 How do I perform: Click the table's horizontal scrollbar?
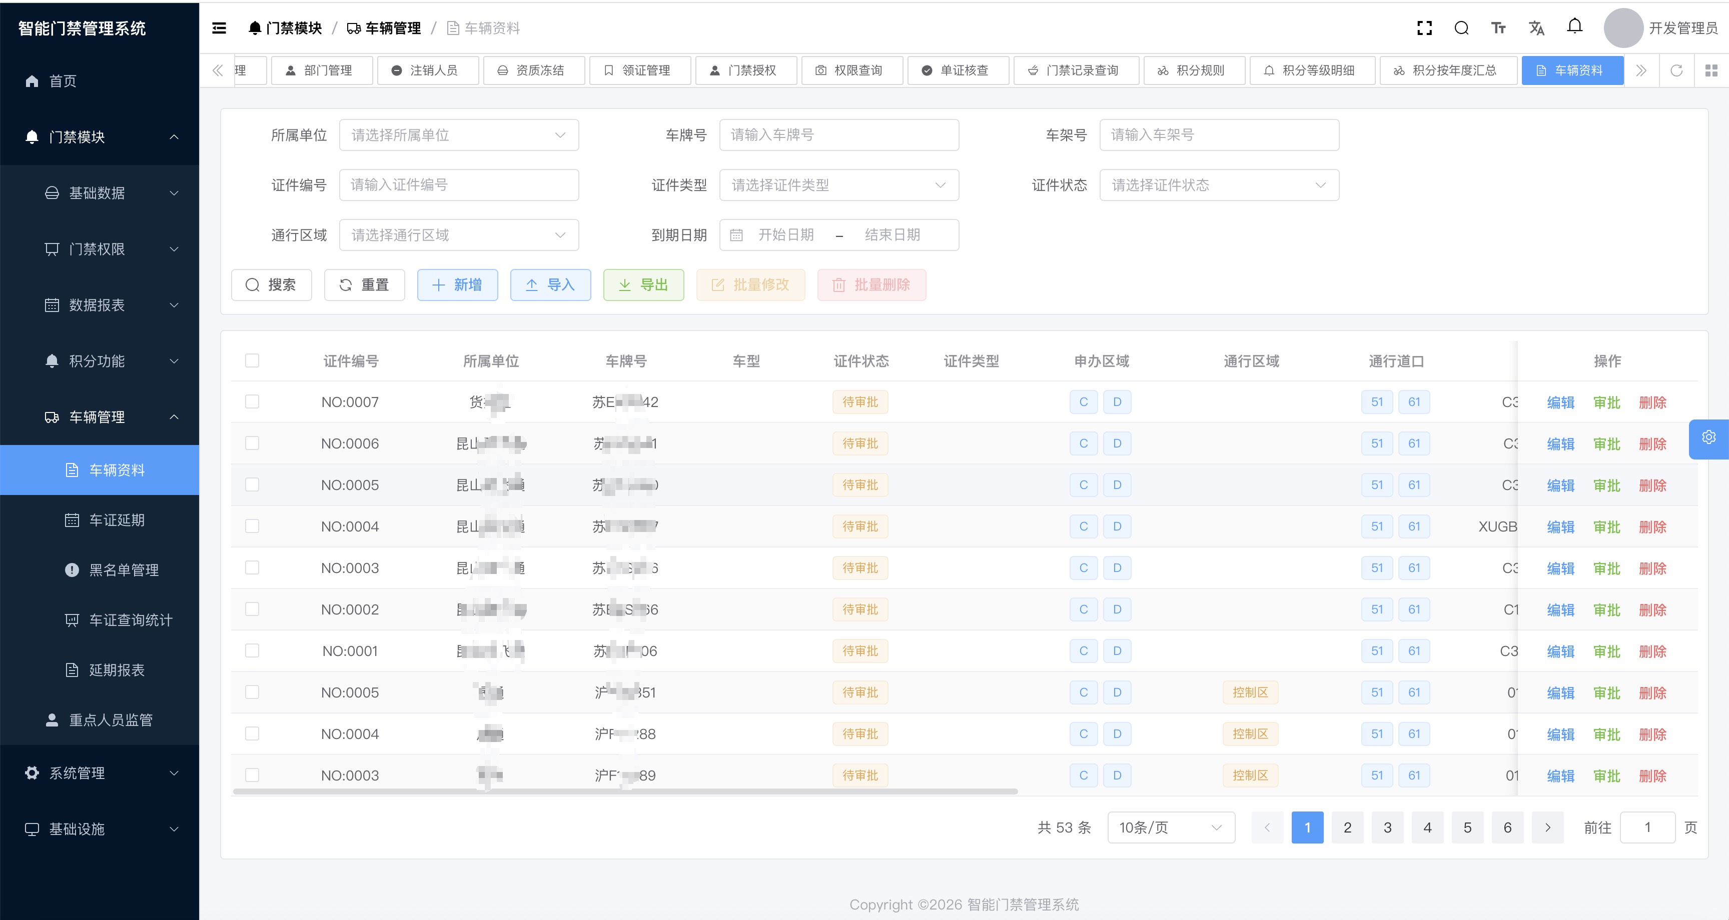(625, 792)
